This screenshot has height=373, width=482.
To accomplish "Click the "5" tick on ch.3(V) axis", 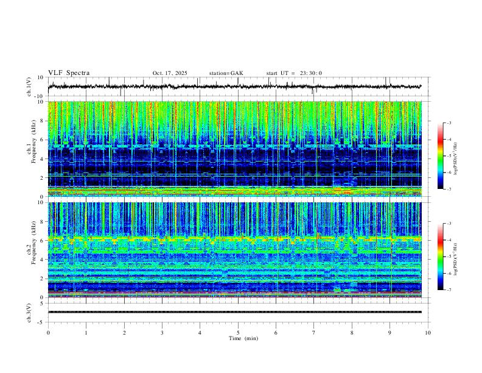I will click(x=43, y=304).
